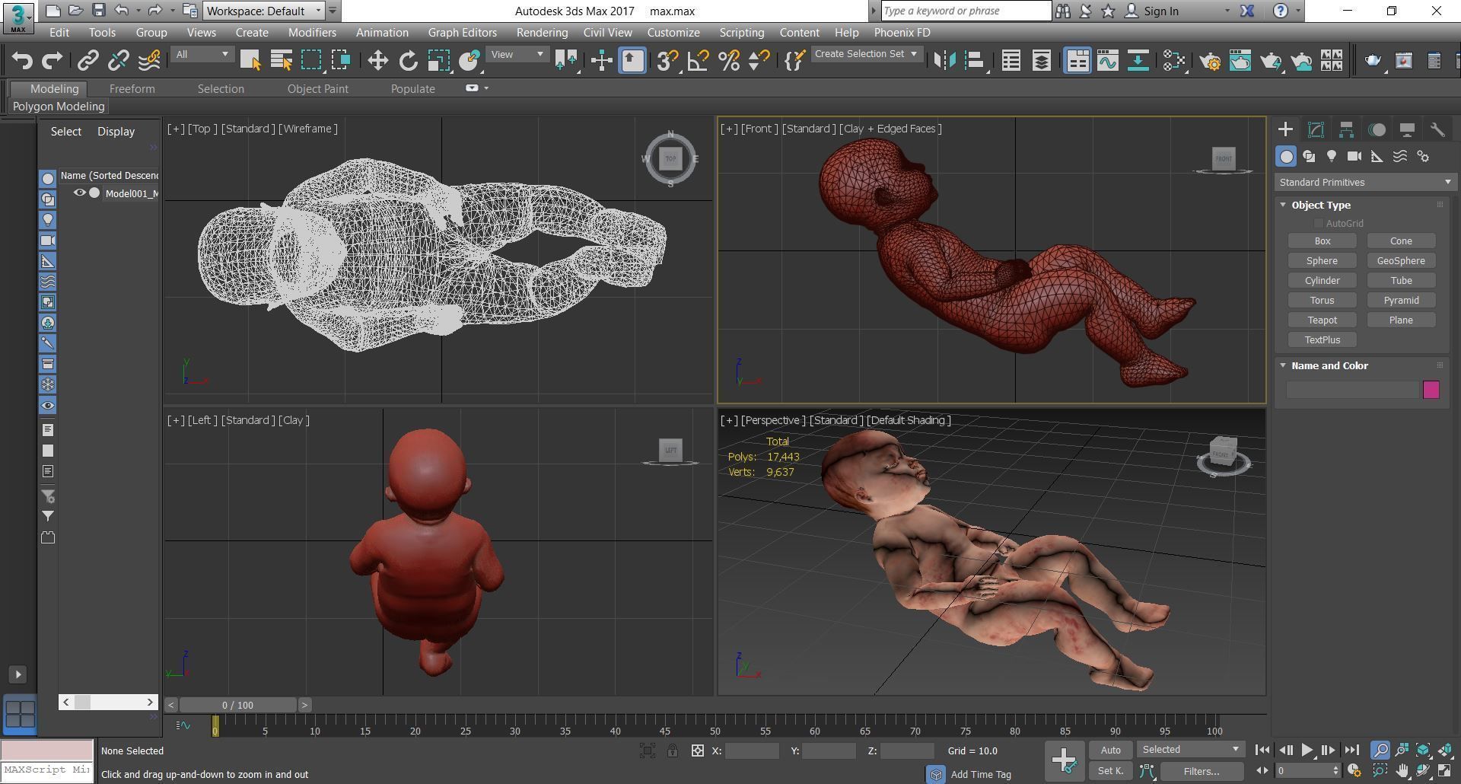1461x784 pixels.
Task: Activate Select and Rotate tool
Action: (408, 61)
